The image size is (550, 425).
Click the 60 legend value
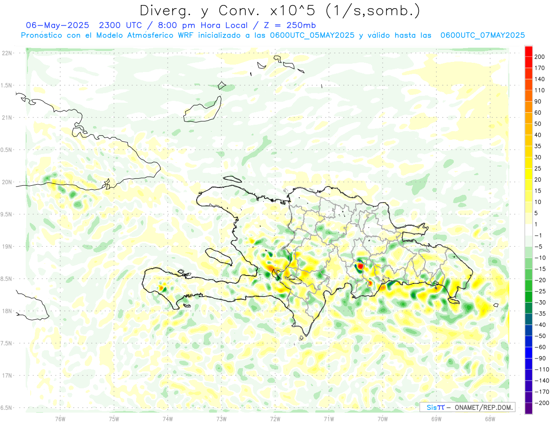(x=538, y=113)
